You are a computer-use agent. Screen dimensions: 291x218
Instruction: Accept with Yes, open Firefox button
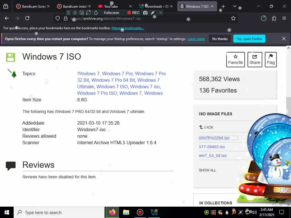pos(249,39)
